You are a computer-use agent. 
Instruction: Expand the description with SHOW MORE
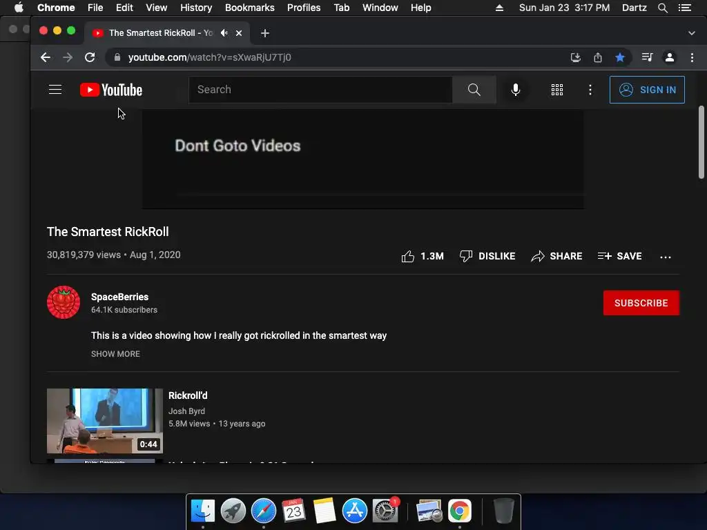[x=115, y=354]
